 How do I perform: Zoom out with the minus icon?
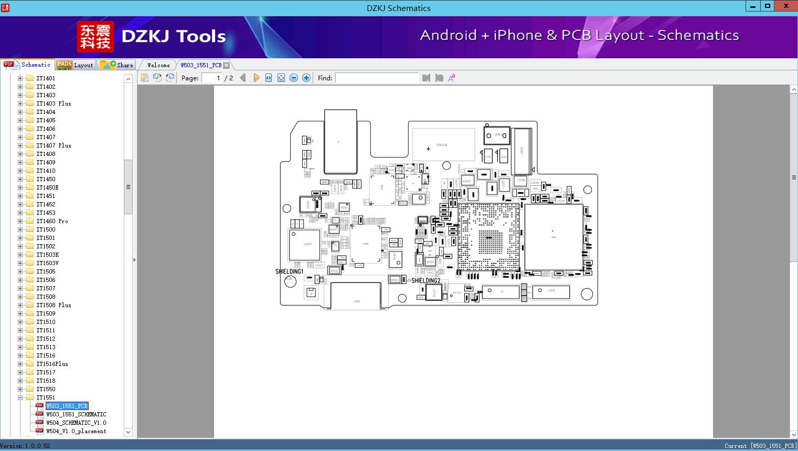294,78
